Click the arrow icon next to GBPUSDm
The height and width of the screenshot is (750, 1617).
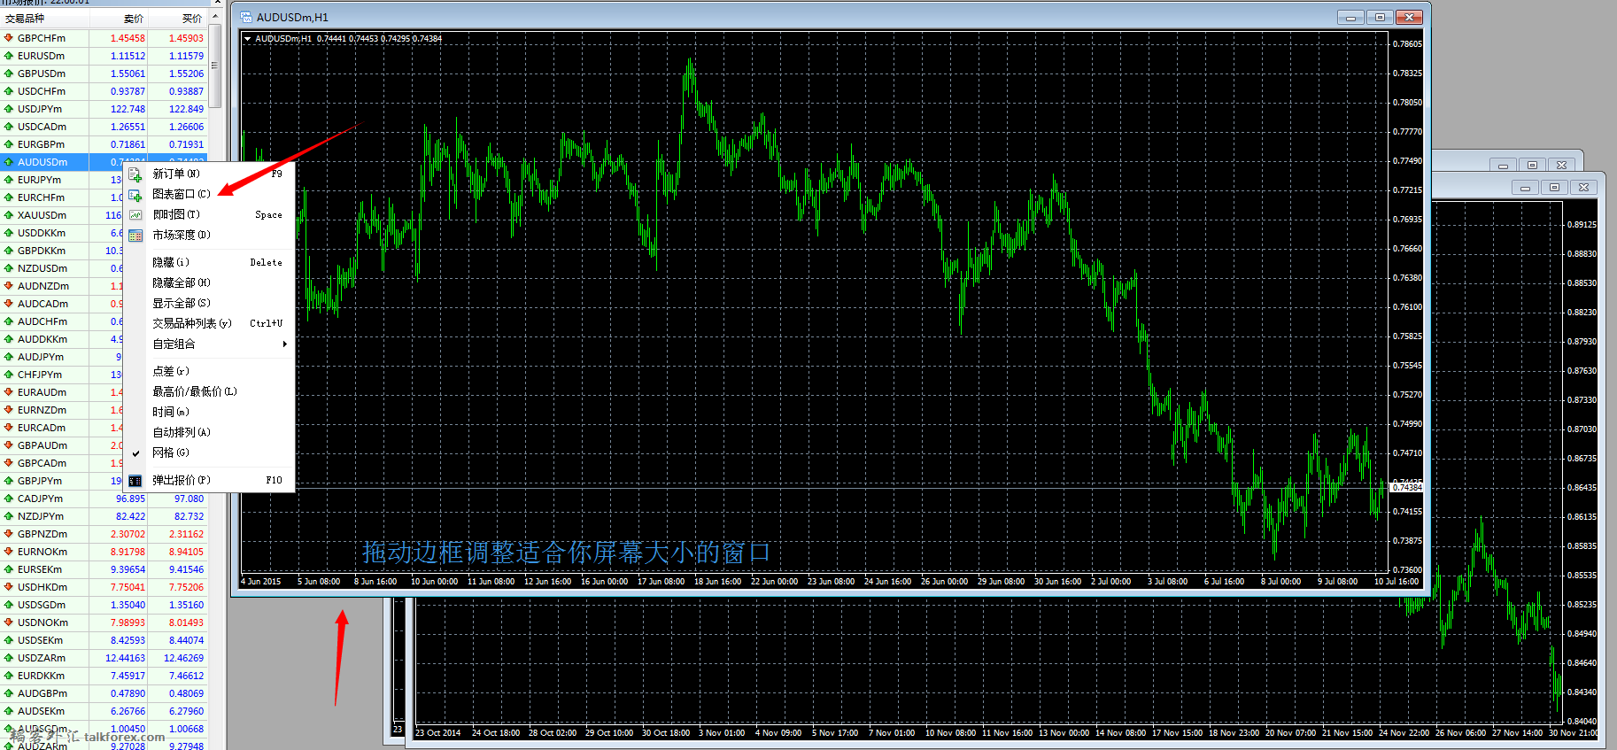[8, 73]
